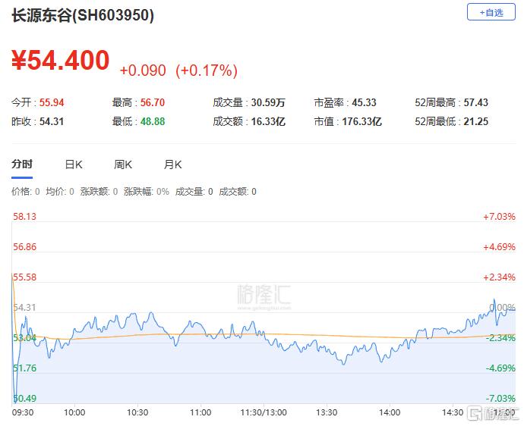Click the 10:30 time axis label
524x426 pixels.
tap(137, 412)
